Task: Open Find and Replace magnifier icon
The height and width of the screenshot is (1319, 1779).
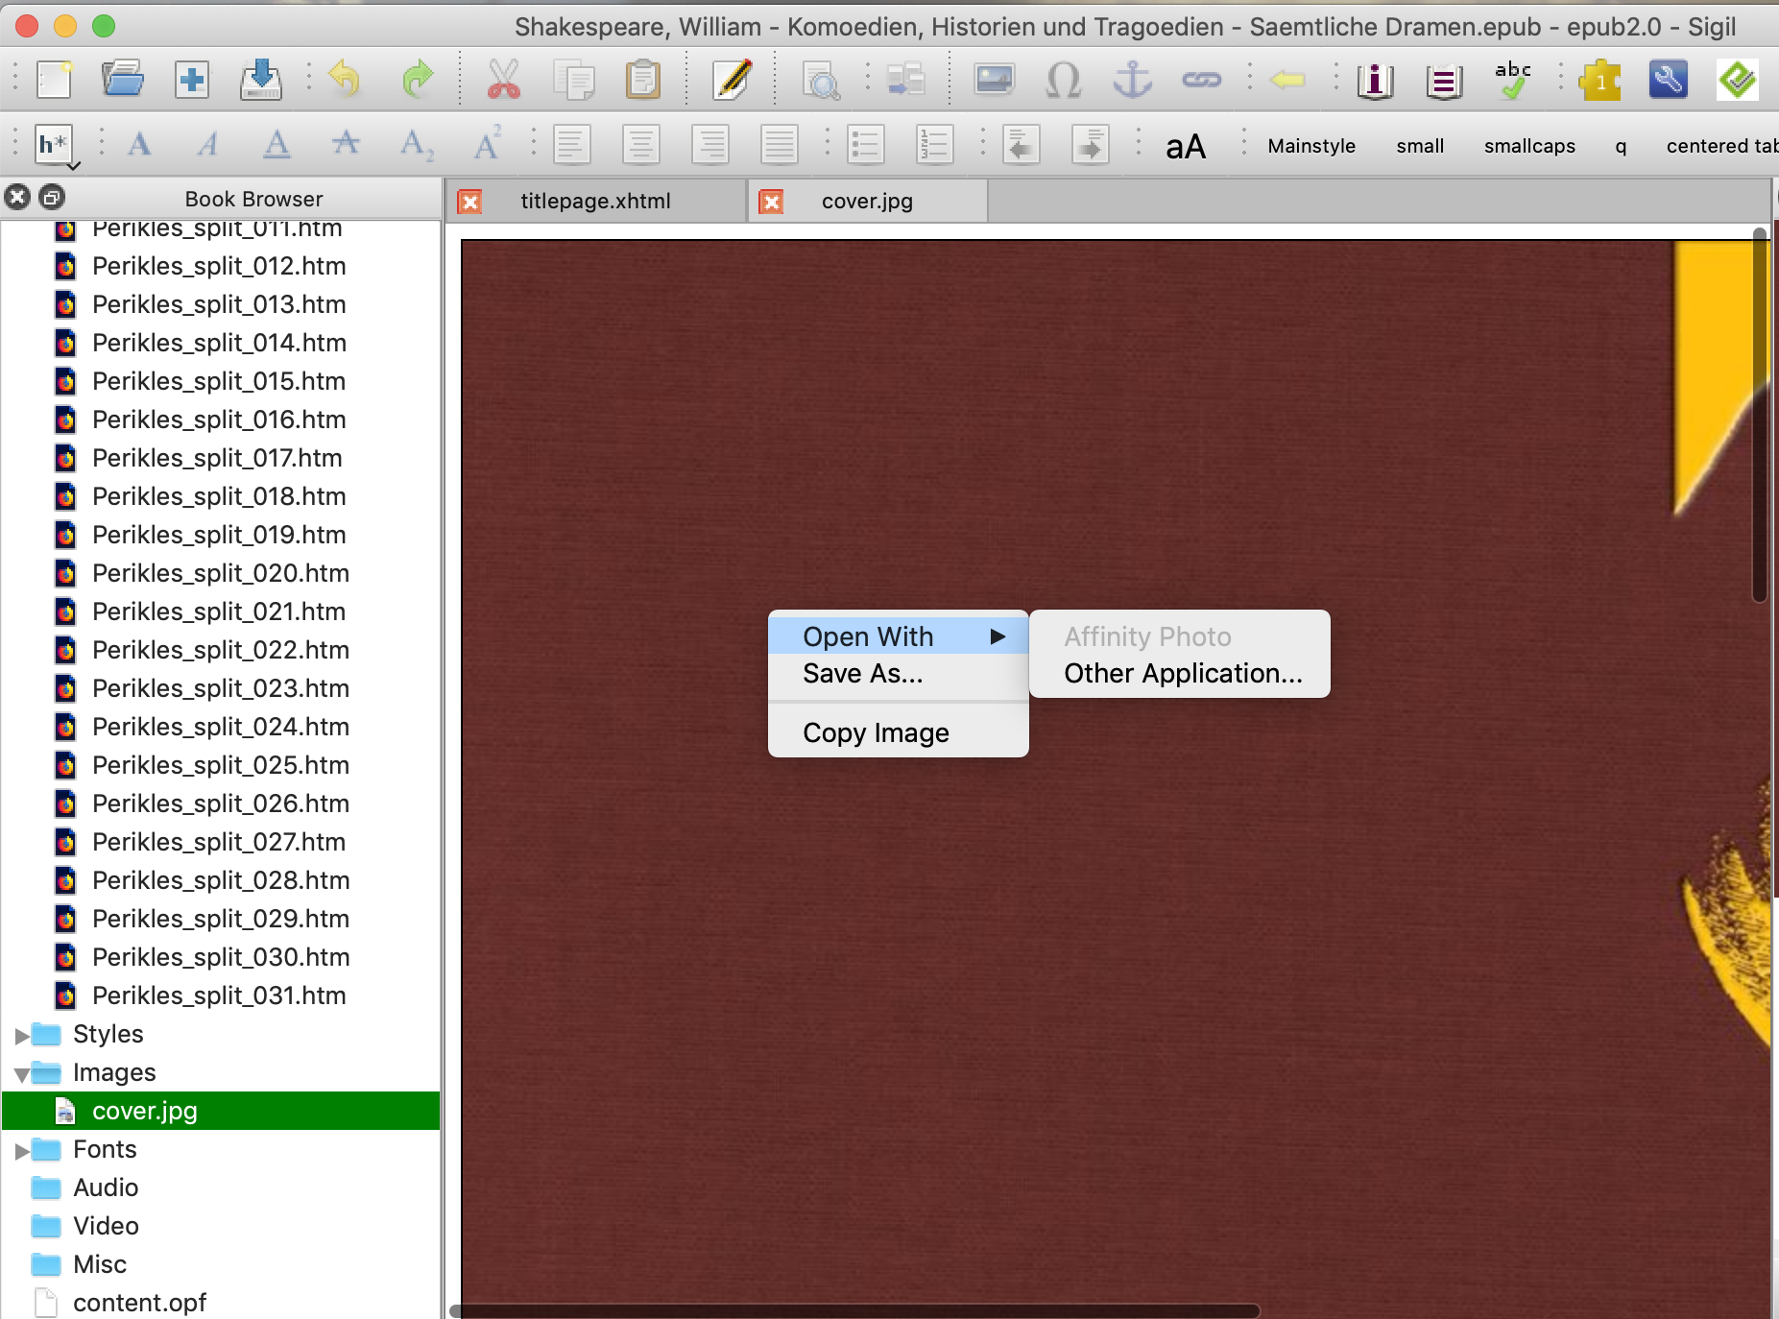Action: coord(821,80)
